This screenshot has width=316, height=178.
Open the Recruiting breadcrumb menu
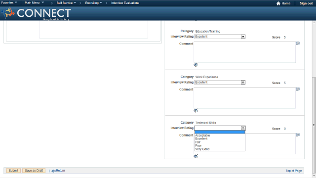click(x=93, y=3)
